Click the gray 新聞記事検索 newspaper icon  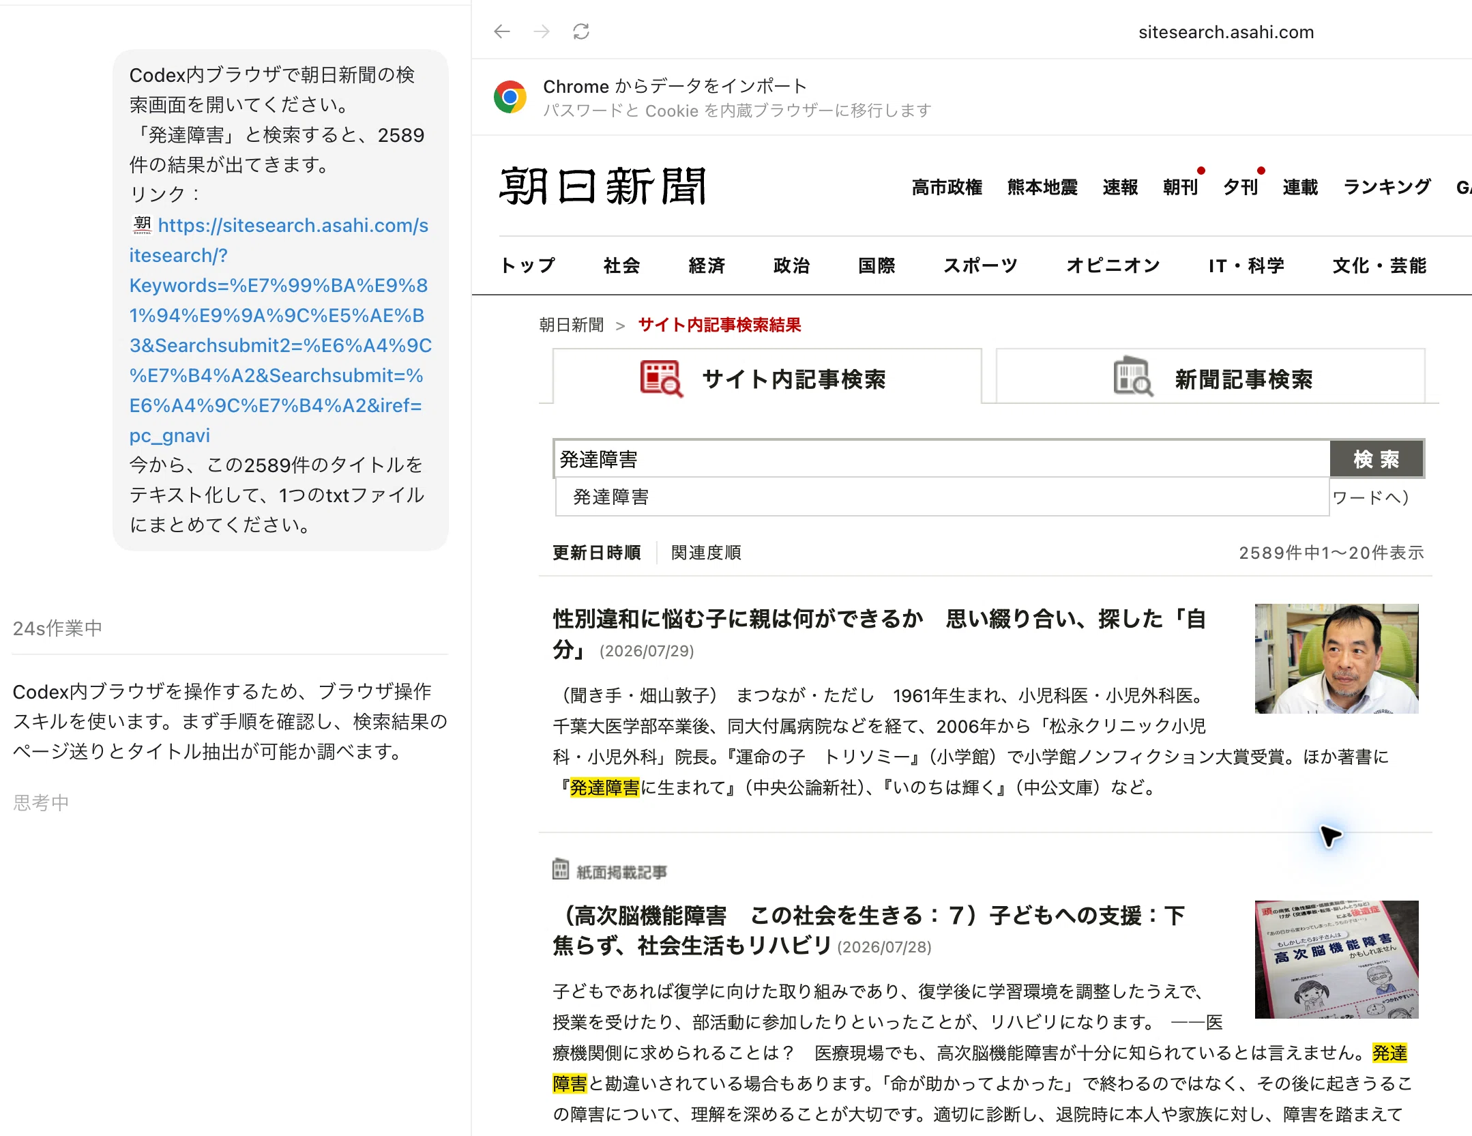(1133, 377)
